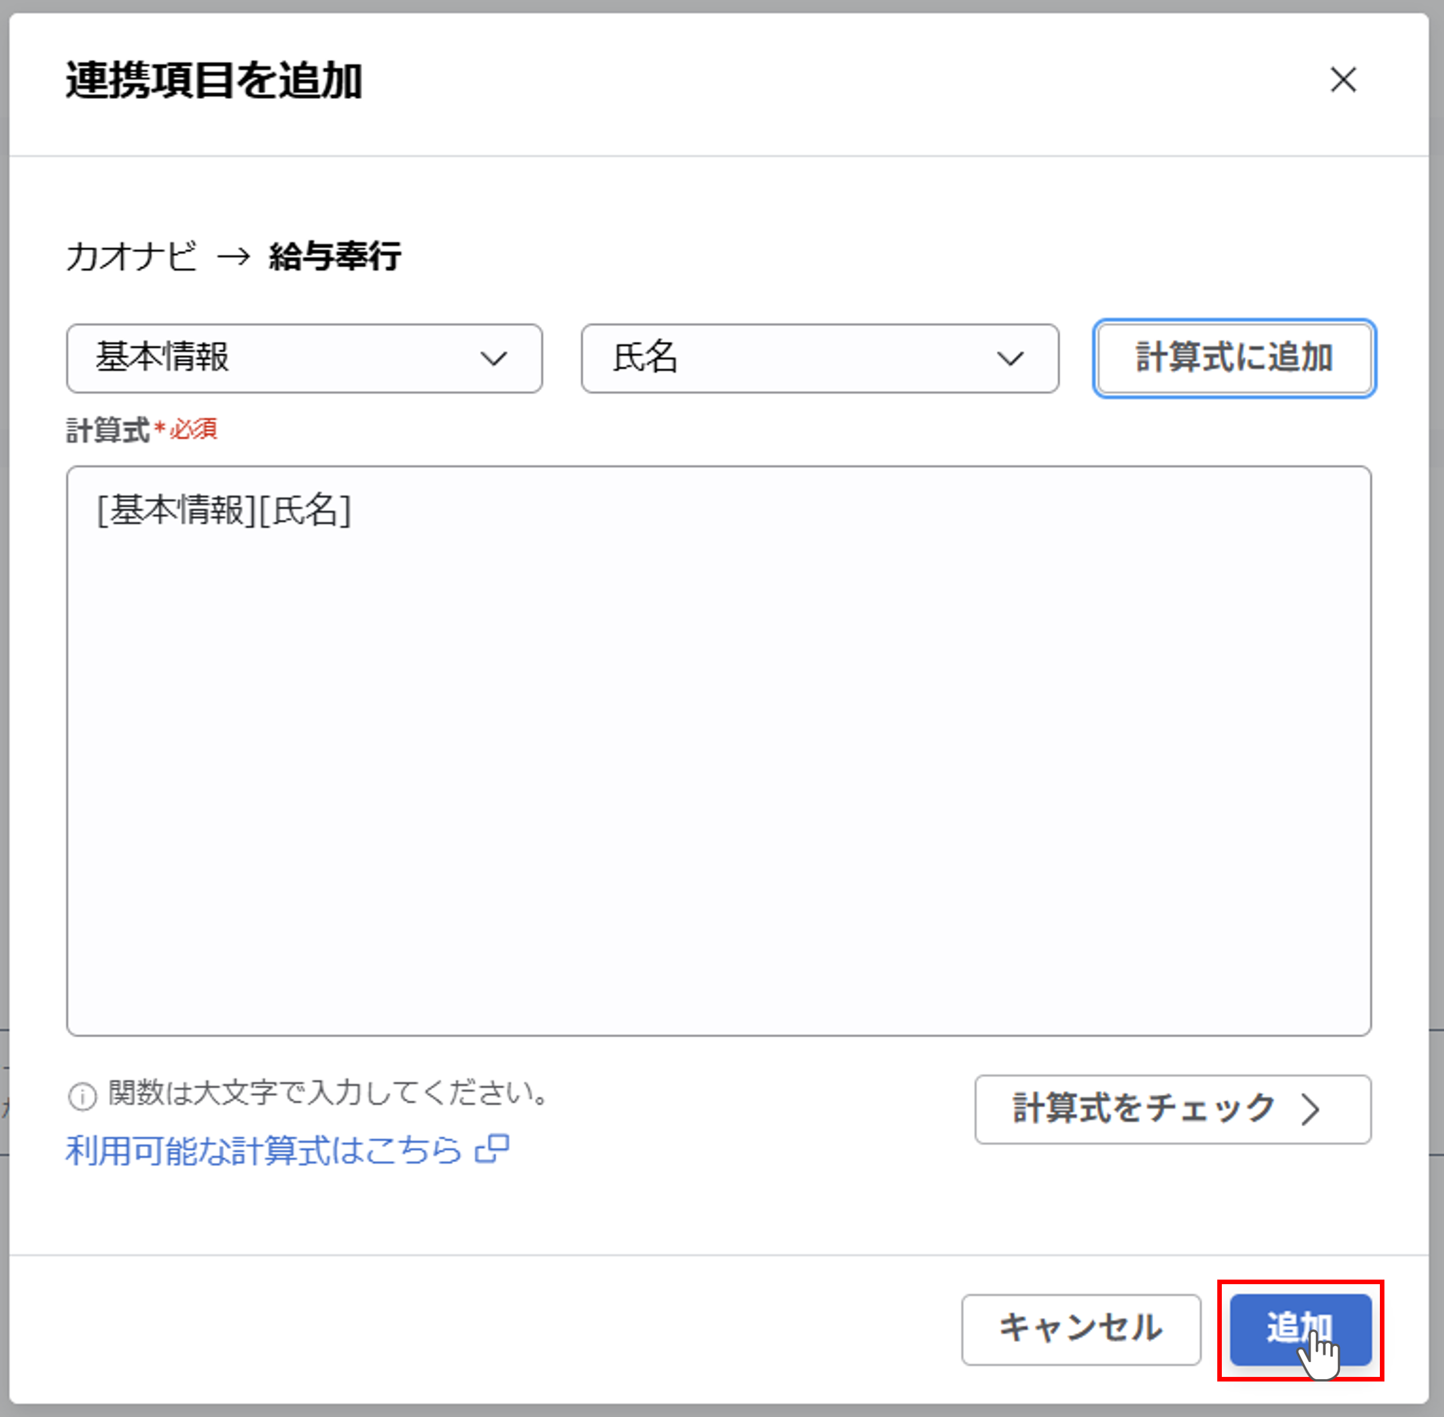Open the 氏名 item dropdown
This screenshot has height=1417, width=1444.
819,358
